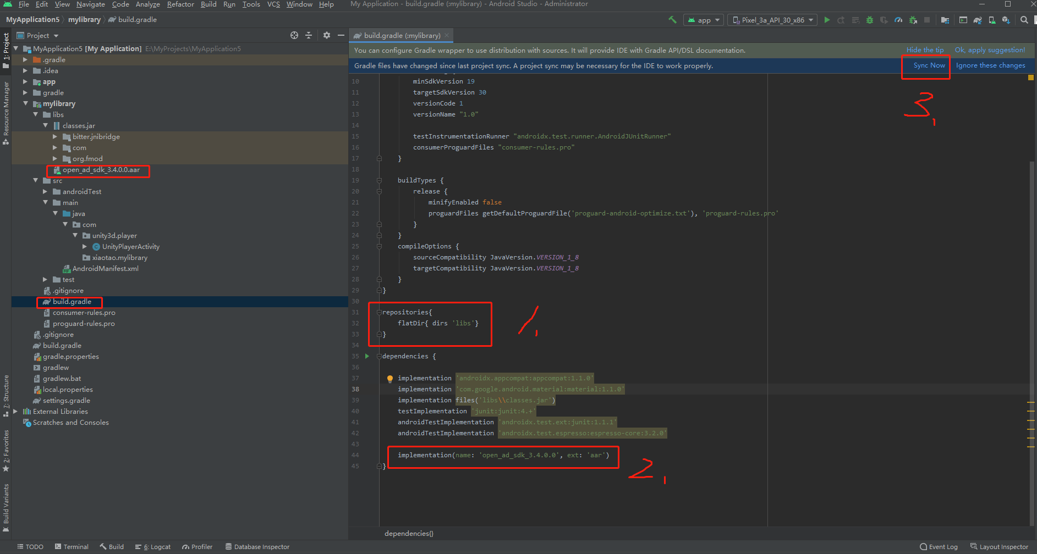The height and width of the screenshot is (554, 1037).
Task: Click the window-with-play icon beside Sync Project
Action: (x=963, y=20)
